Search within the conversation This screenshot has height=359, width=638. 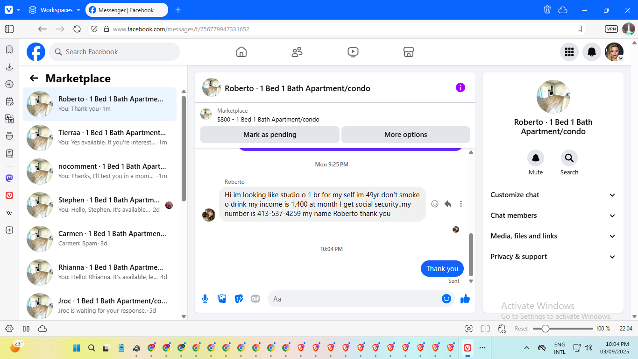pyautogui.click(x=569, y=158)
